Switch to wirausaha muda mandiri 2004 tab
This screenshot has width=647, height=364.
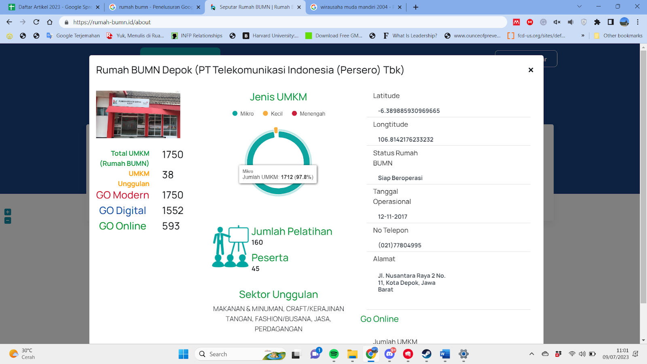tap(355, 7)
